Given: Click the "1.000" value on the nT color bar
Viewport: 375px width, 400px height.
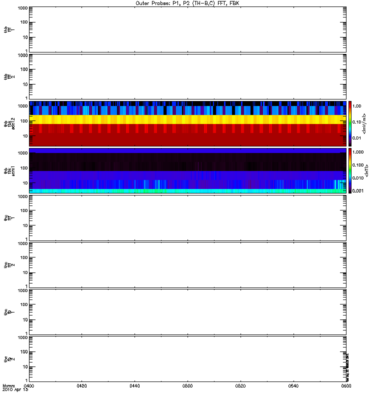Looking at the screenshot, I should pos(358,152).
